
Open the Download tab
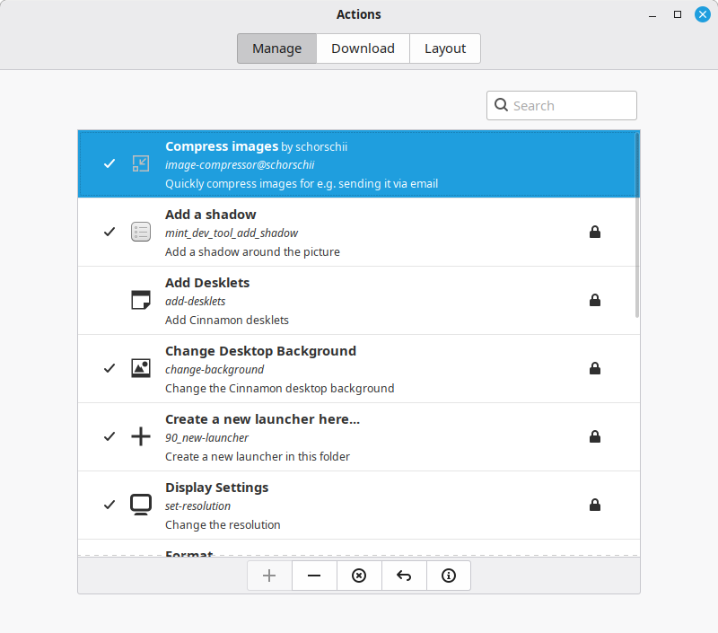click(x=363, y=48)
